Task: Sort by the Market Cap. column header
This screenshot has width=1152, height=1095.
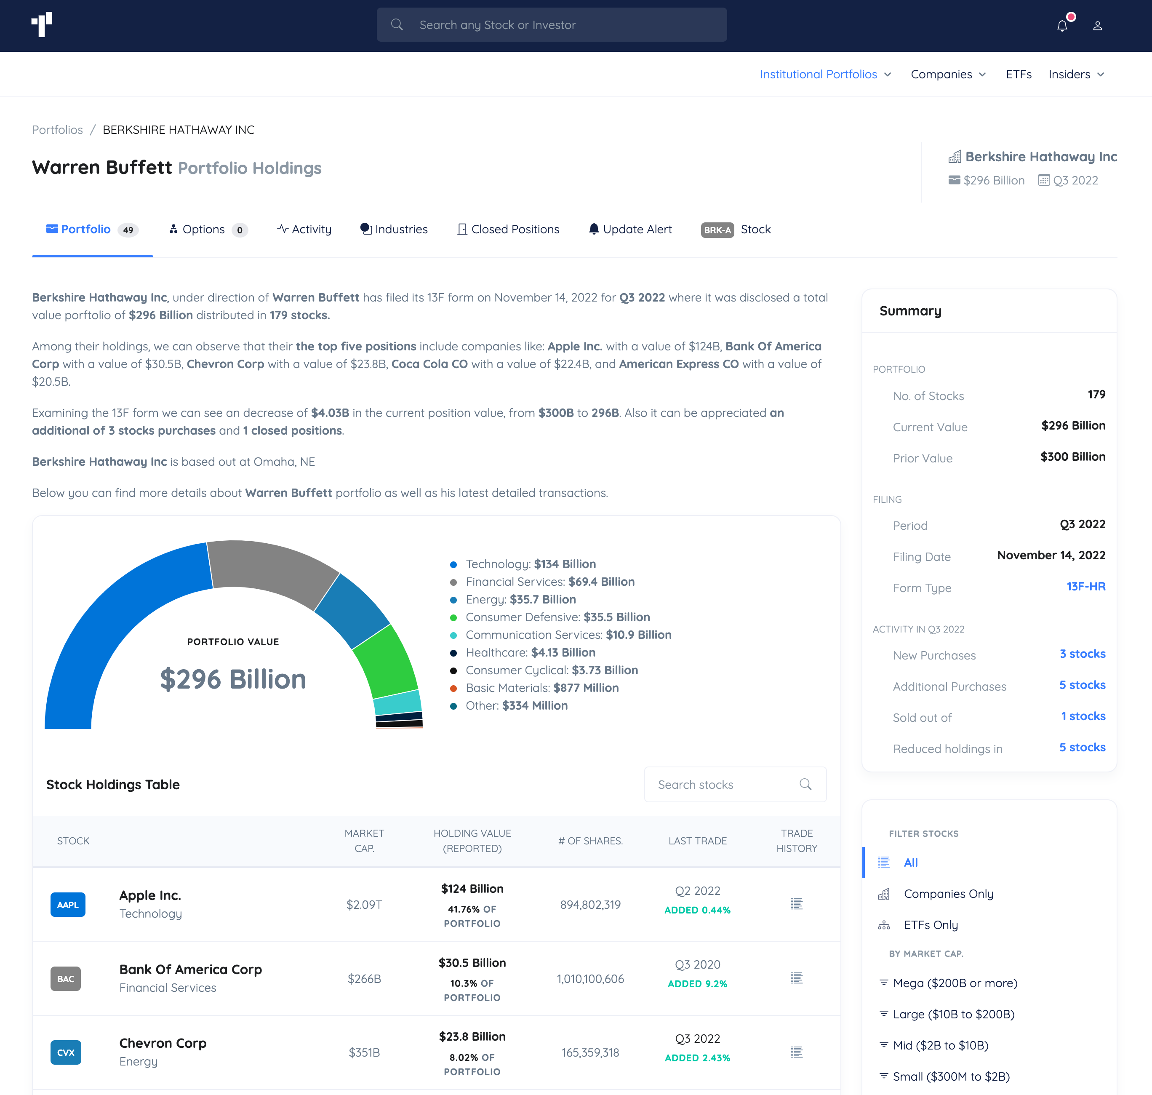Action: point(364,841)
